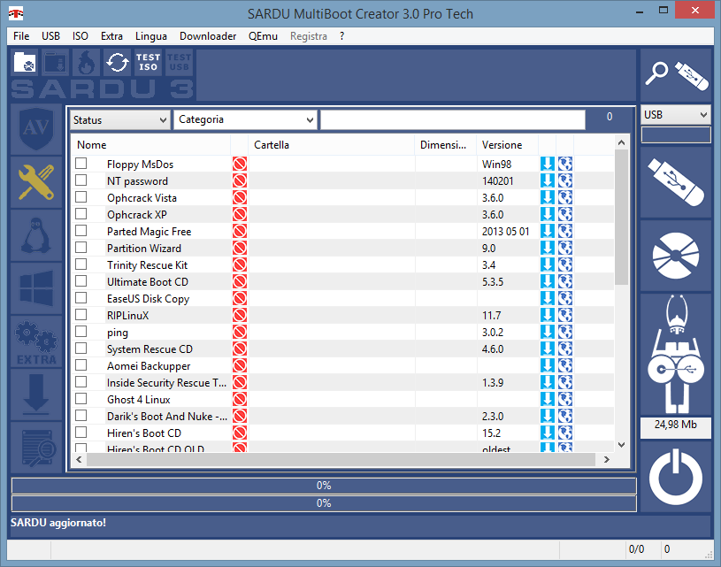Open the Downloader menu
The height and width of the screenshot is (567, 721).
click(x=208, y=36)
